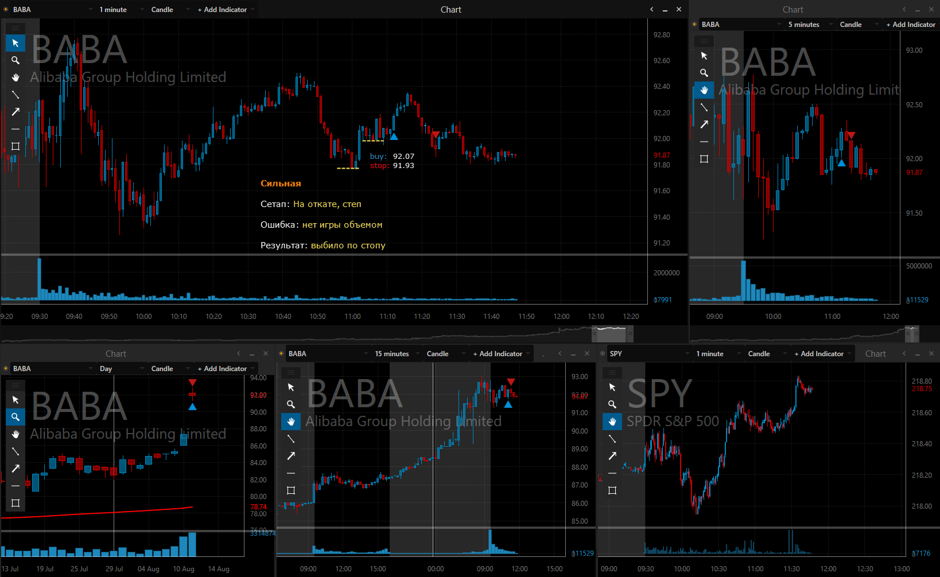Screen dimensions: 940x577
Task: Select the magnifier tool in BABA 5 minutes chart
Action: coord(704,73)
